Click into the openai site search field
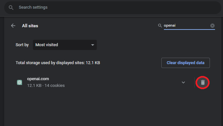223x126 pixels. pos(187,26)
